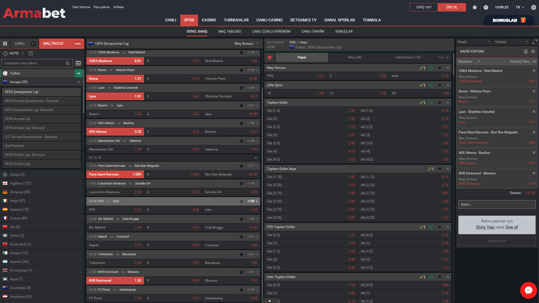
Task: Collapse the Futbol sport section
Action: point(79,73)
